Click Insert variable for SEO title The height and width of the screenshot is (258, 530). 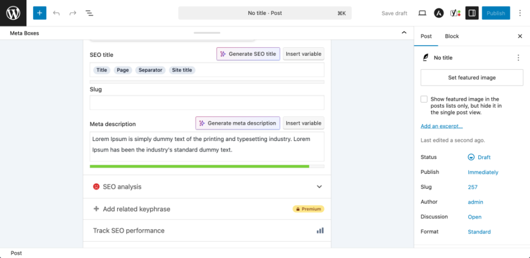pyautogui.click(x=303, y=54)
